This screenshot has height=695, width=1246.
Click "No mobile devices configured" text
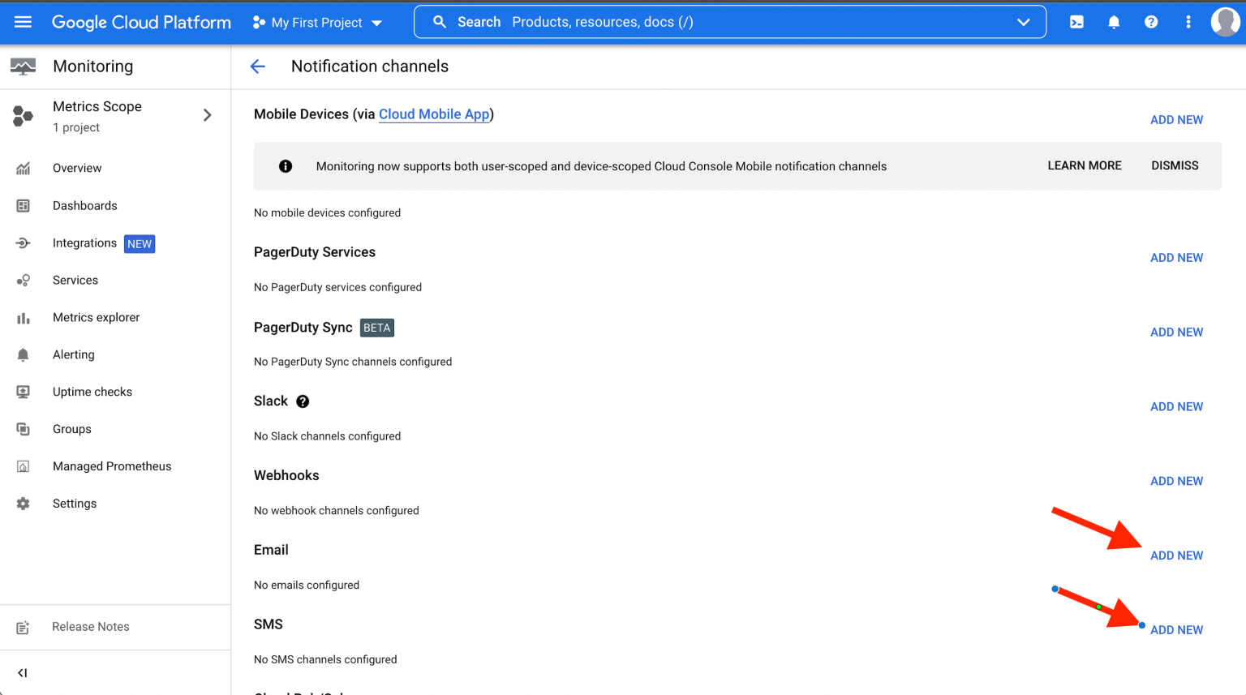point(327,212)
